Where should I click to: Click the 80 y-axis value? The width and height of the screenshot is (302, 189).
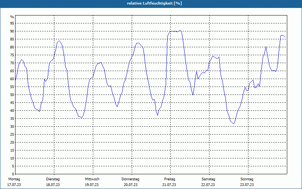(x=12, y=47)
